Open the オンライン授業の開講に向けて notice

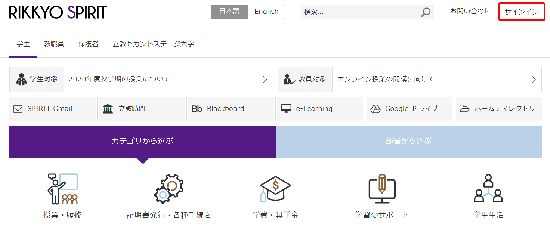click(x=386, y=79)
